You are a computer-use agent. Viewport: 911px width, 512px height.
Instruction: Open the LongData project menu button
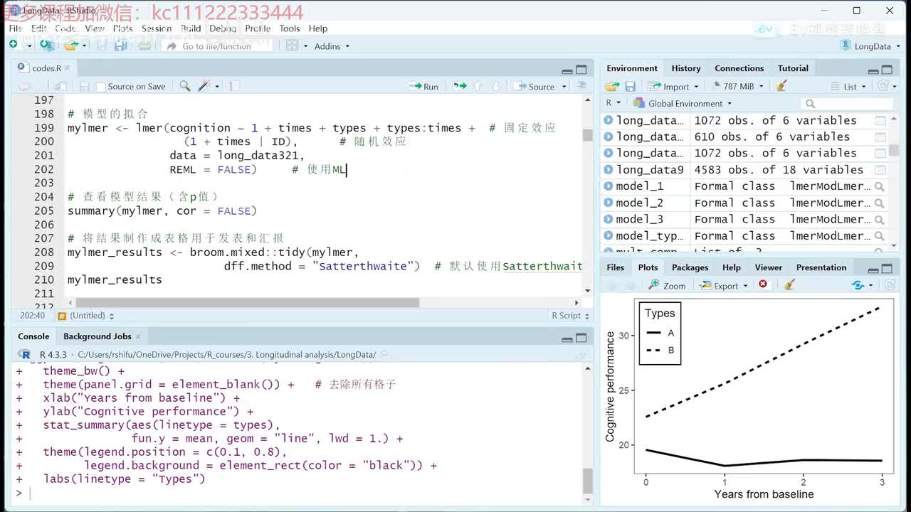870,46
